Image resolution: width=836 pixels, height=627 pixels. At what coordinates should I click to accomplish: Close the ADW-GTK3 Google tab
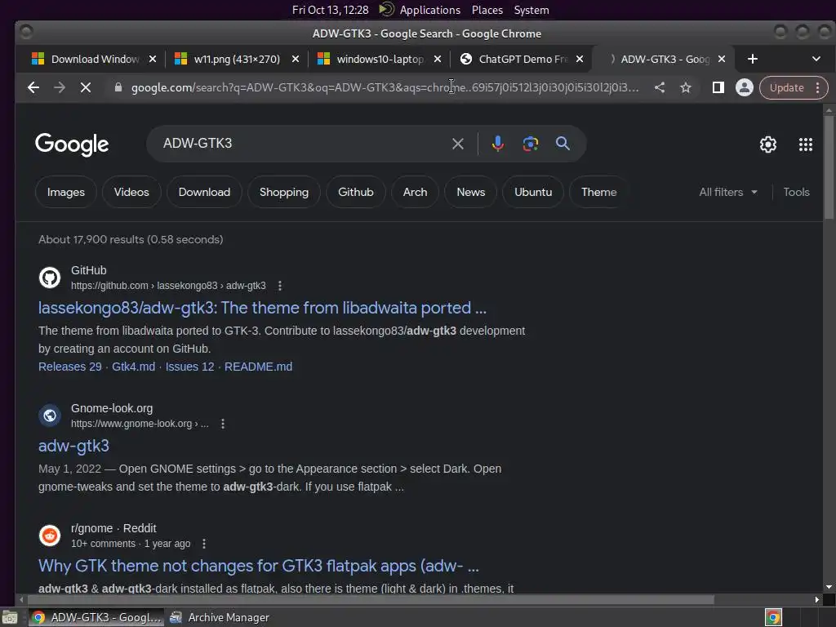[722, 59]
